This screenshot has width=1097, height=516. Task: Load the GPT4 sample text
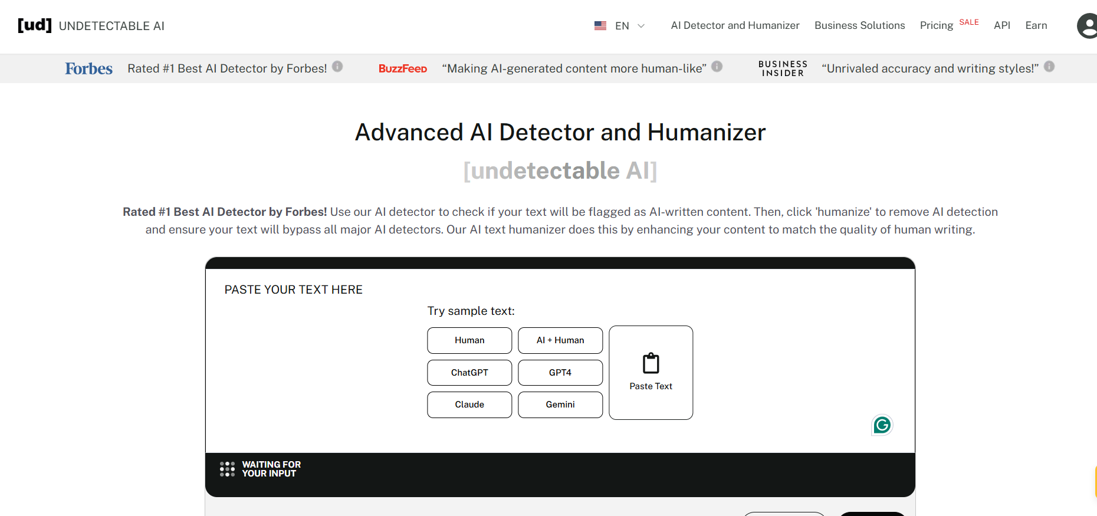coord(560,373)
